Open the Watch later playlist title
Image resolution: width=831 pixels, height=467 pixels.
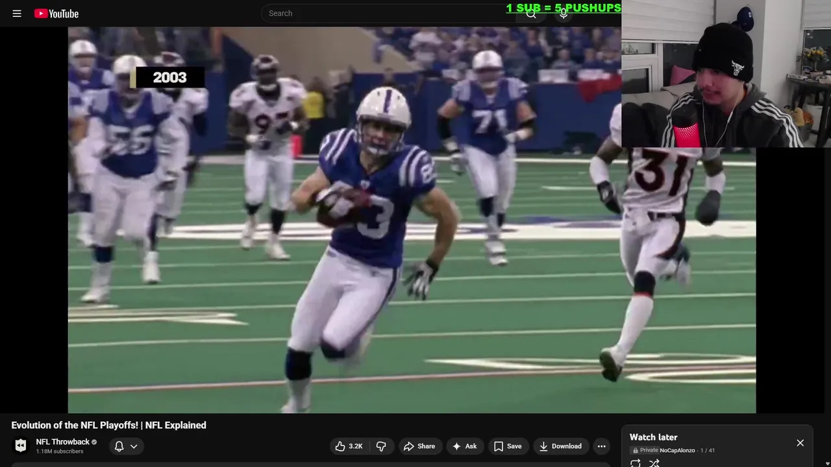point(653,437)
